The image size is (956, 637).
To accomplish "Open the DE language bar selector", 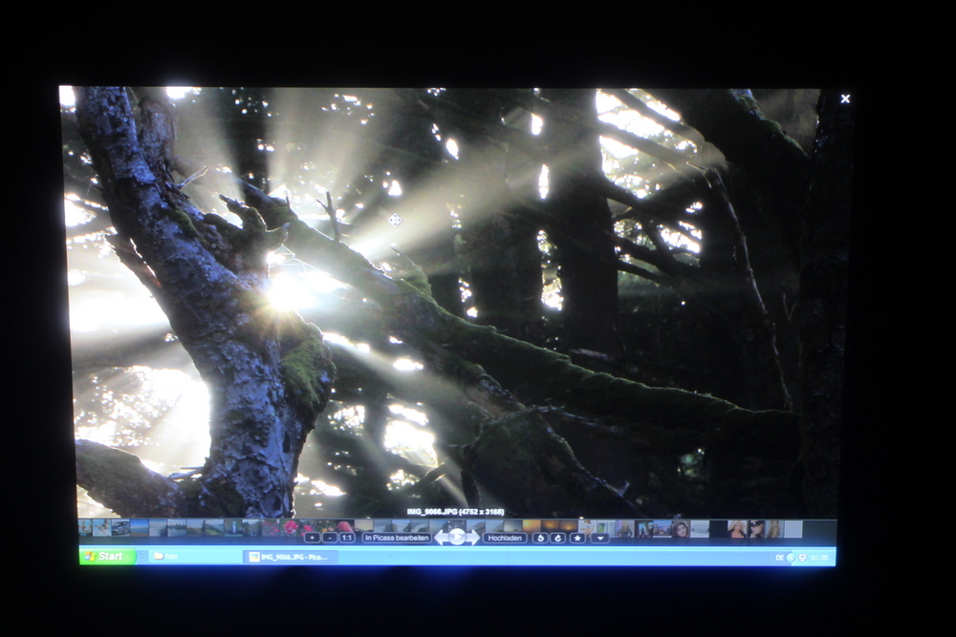I will pyautogui.click(x=779, y=557).
